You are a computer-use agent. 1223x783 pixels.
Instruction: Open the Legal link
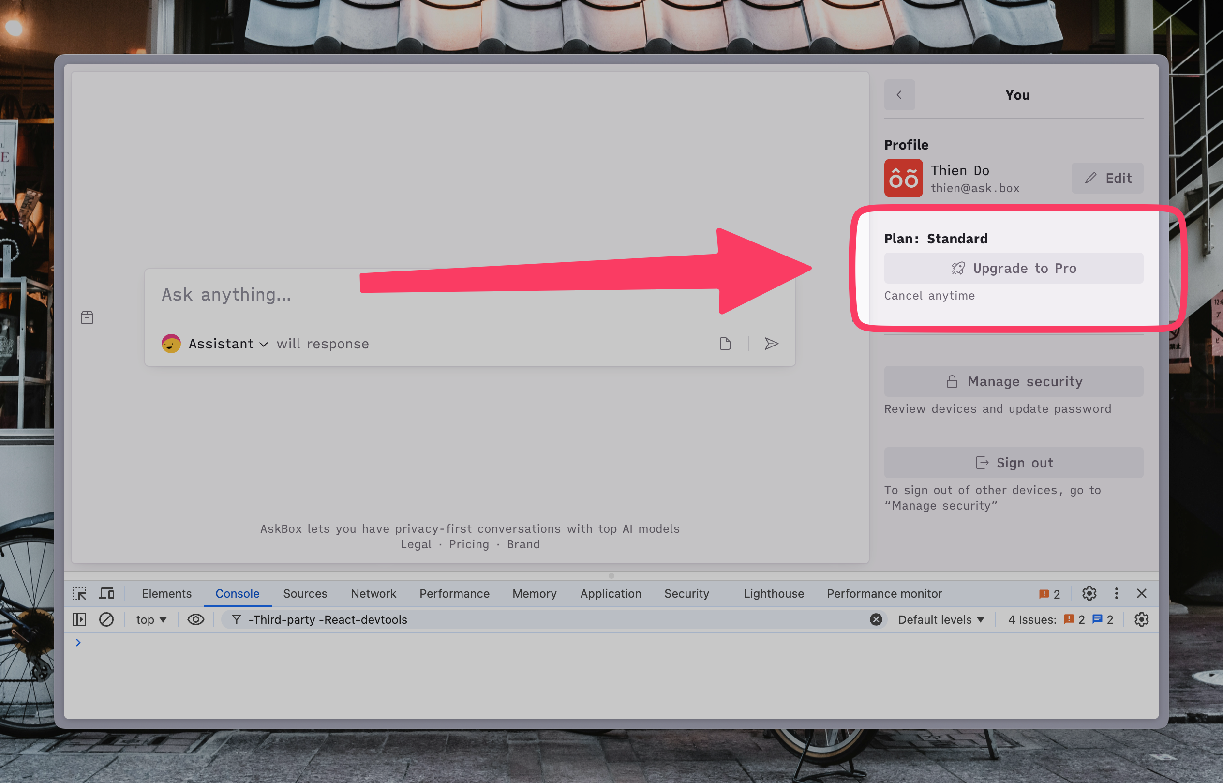point(416,544)
